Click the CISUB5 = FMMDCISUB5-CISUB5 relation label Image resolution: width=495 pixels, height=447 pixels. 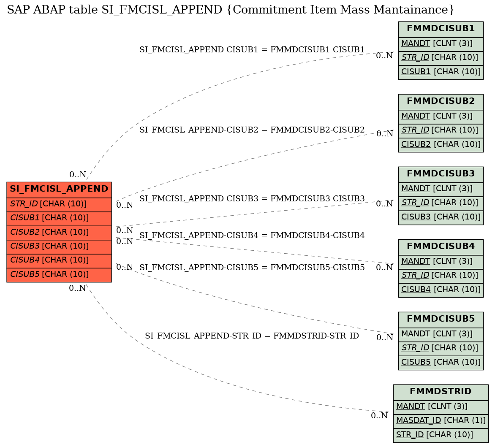pyautogui.click(x=252, y=267)
